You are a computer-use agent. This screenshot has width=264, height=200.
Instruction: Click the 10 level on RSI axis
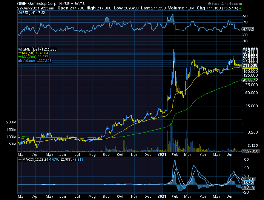tap(245, 41)
